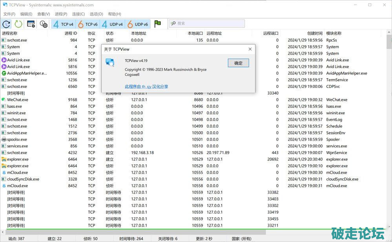
Task: Click the green flag states filter icon
Action: [x=158, y=24]
